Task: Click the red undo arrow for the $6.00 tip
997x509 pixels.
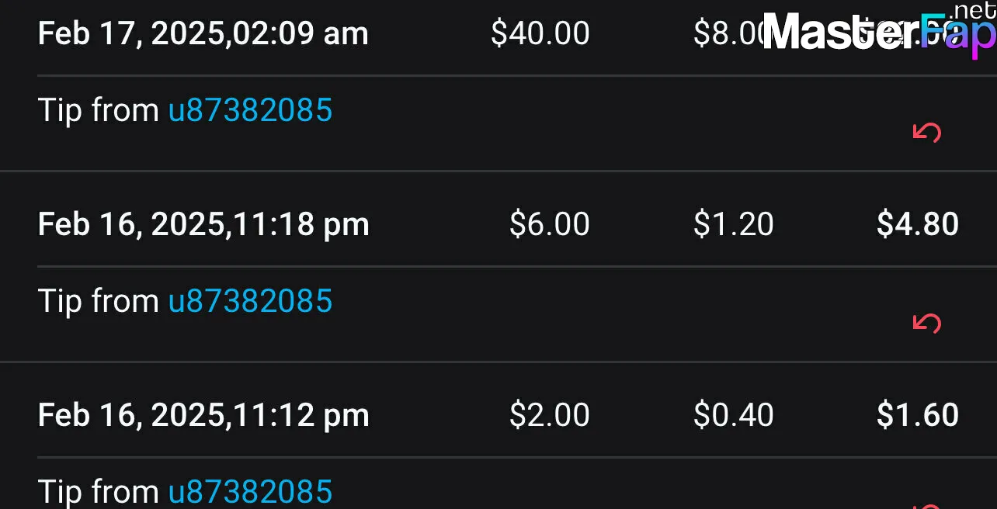Action: [926, 324]
